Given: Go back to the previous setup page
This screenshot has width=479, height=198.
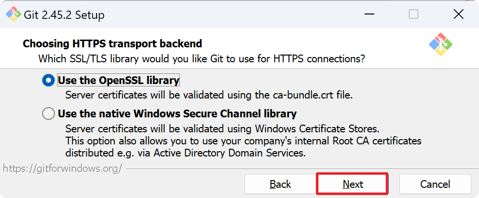Looking at the screenshot, I should [280, 184].
